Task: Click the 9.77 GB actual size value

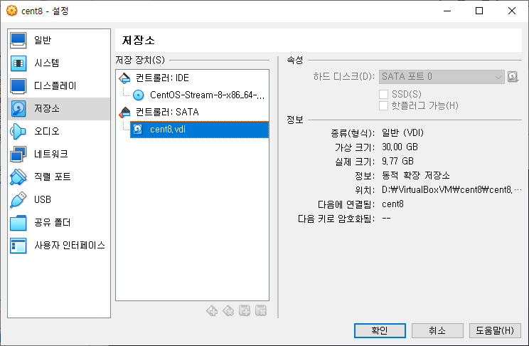Action: point(397,161)
